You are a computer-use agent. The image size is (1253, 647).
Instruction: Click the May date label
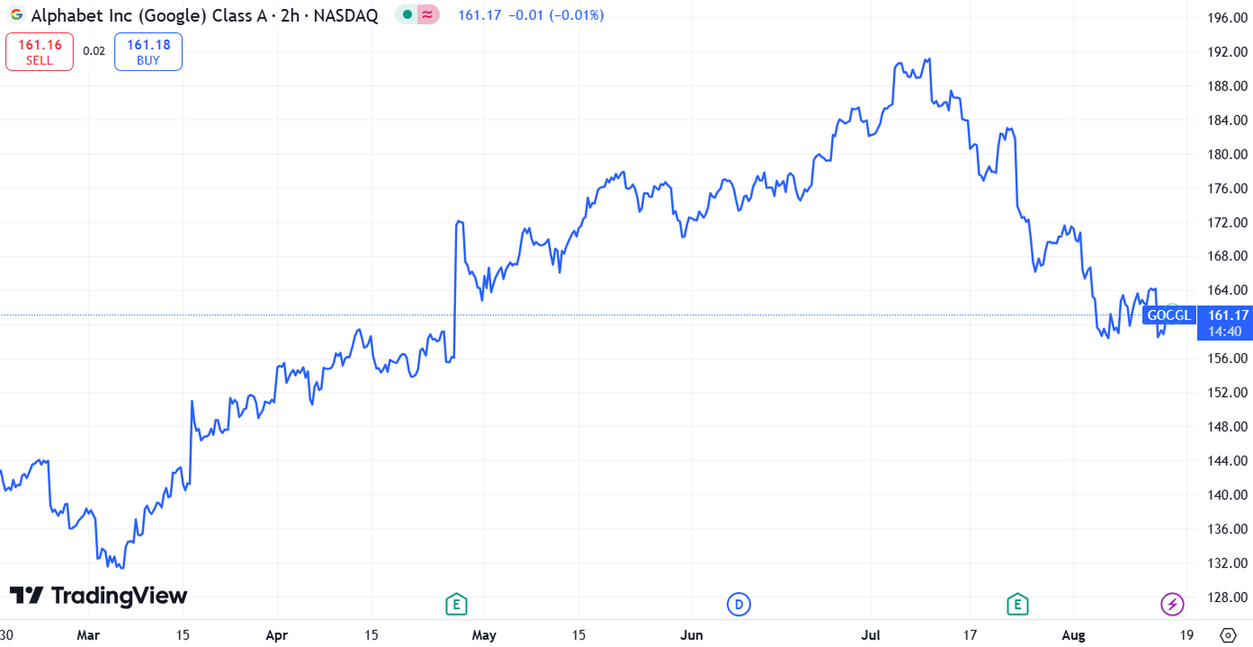[484, 635]
